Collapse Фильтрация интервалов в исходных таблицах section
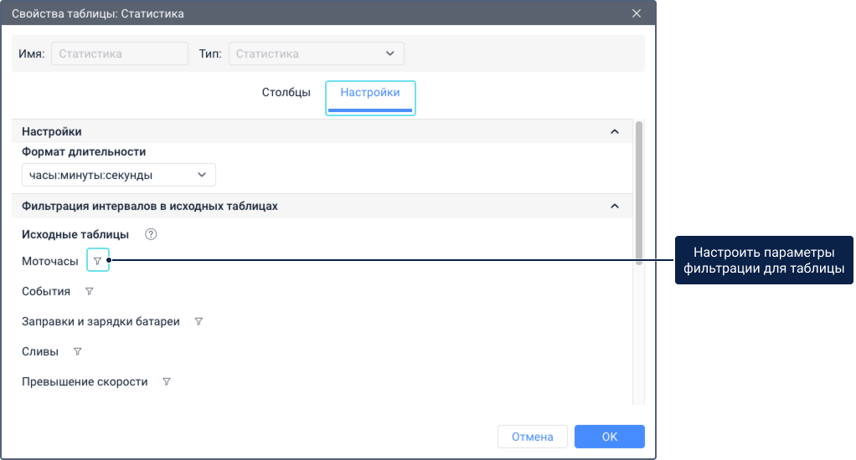This screenshot has height=460, width=856. coord(615,206)
